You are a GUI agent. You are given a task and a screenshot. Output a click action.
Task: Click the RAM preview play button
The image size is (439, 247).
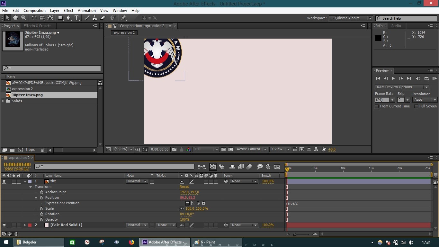[x=435, y=78]
